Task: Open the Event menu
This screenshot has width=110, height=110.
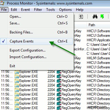Action: pyautogui.click(x=25, y=10)
